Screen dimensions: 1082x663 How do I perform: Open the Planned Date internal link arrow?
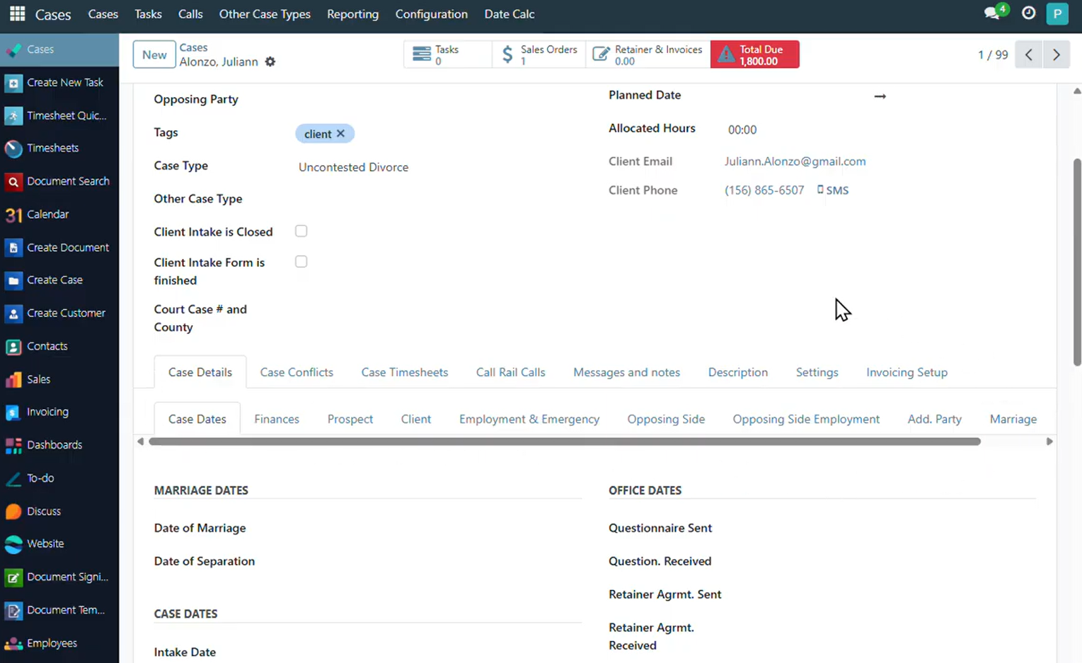tap(880, 96)
